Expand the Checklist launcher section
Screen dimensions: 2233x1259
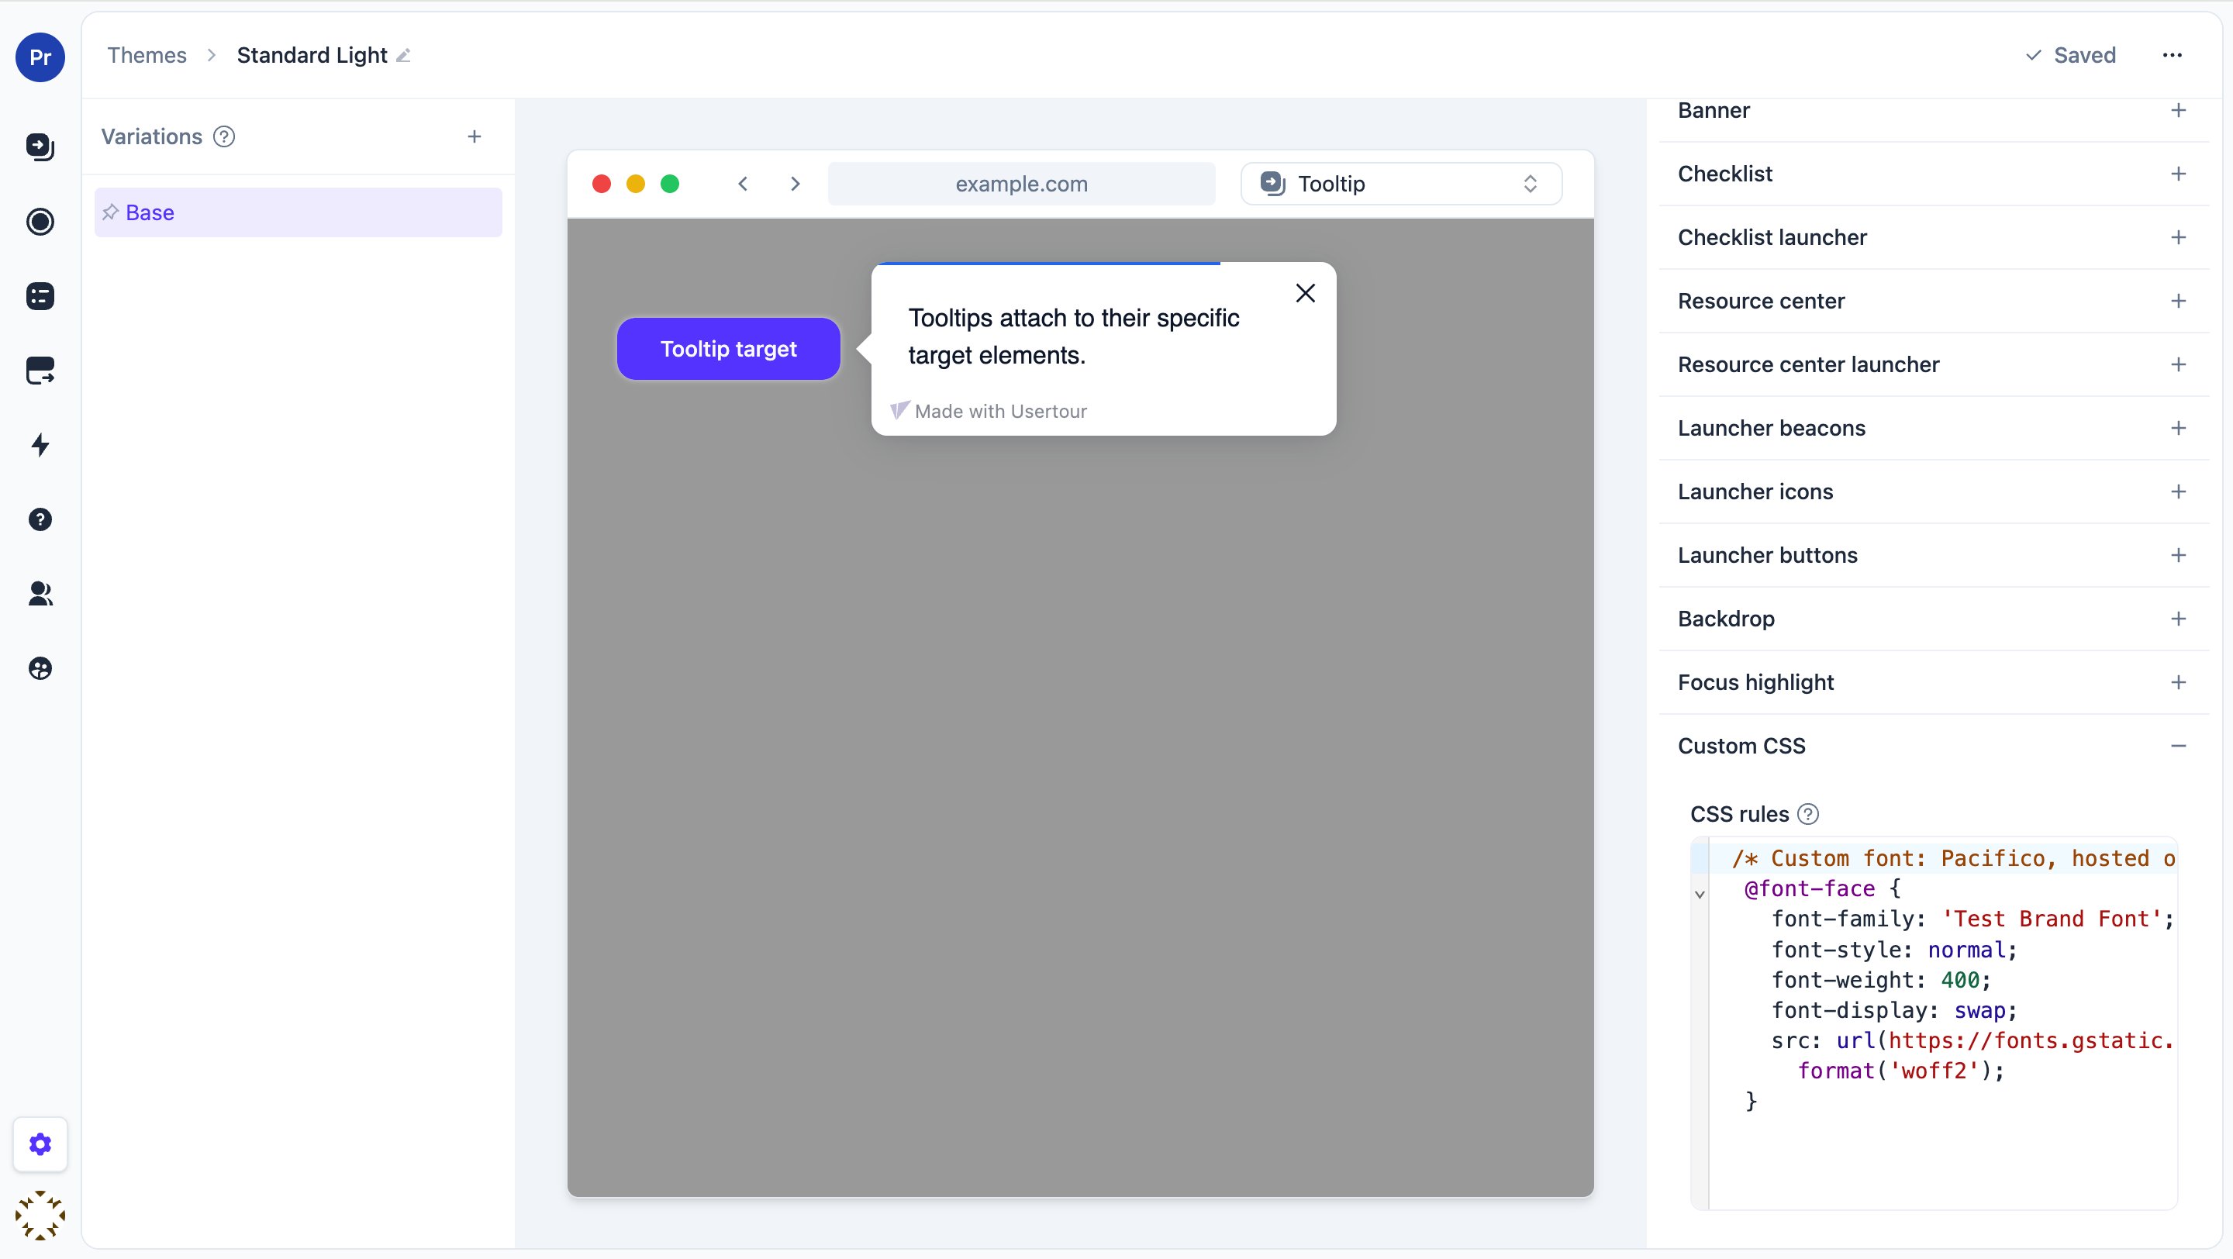click(x=1933, y=237)
